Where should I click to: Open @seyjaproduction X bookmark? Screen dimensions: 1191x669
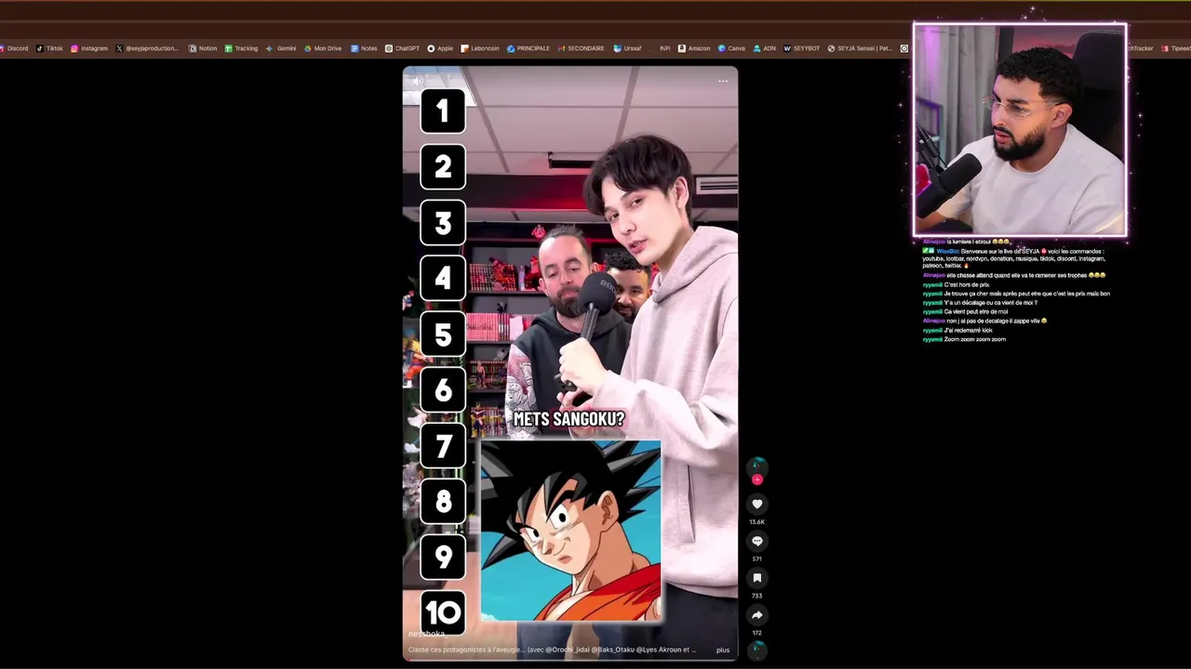147,48
